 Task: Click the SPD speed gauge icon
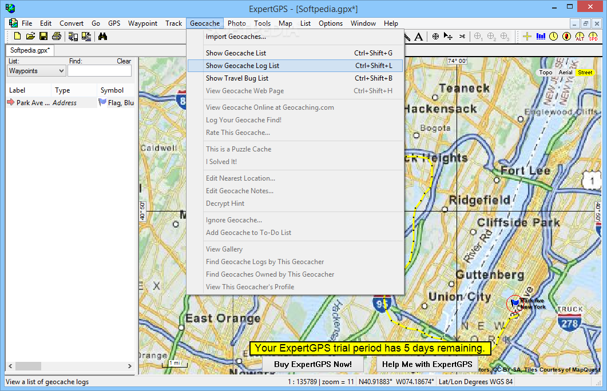click(x=593, y=37)
